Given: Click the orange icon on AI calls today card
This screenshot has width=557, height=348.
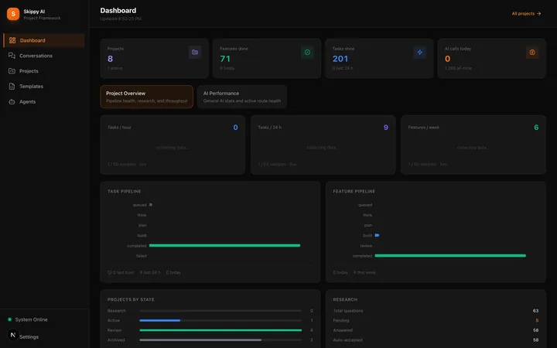Looking at the screenshot, I should click(532, 53).
